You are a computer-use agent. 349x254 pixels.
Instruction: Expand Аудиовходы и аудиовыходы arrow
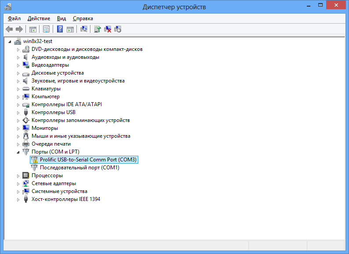18,57
